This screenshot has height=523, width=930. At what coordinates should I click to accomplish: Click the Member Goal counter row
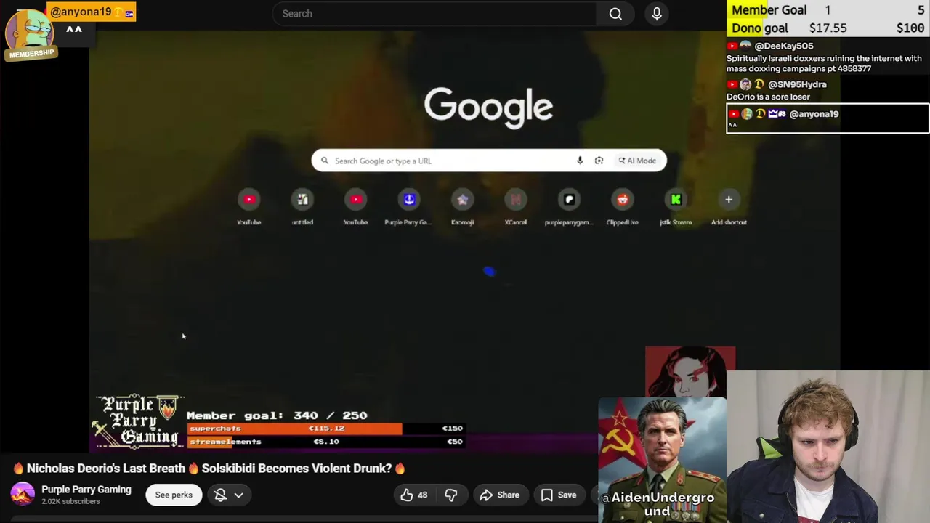click(x=828, y=10)
